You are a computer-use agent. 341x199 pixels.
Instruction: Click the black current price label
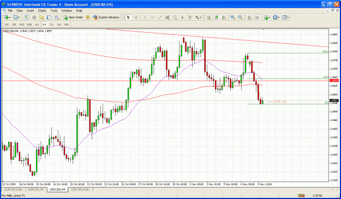[334, 100]
